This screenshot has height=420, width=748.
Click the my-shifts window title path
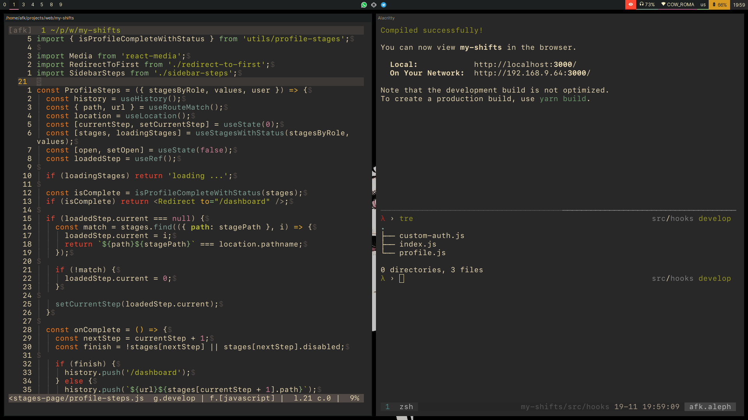pyautogui.click(x=40, y=18)
